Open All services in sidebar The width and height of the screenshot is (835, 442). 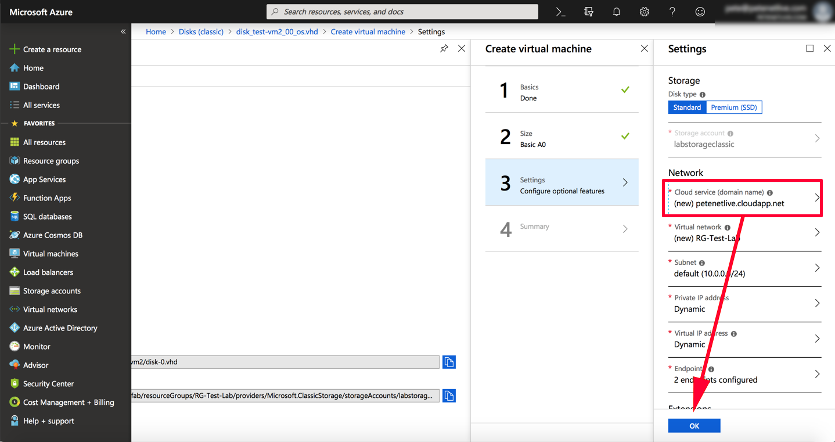pyautogui.click(x=41, y=105)
